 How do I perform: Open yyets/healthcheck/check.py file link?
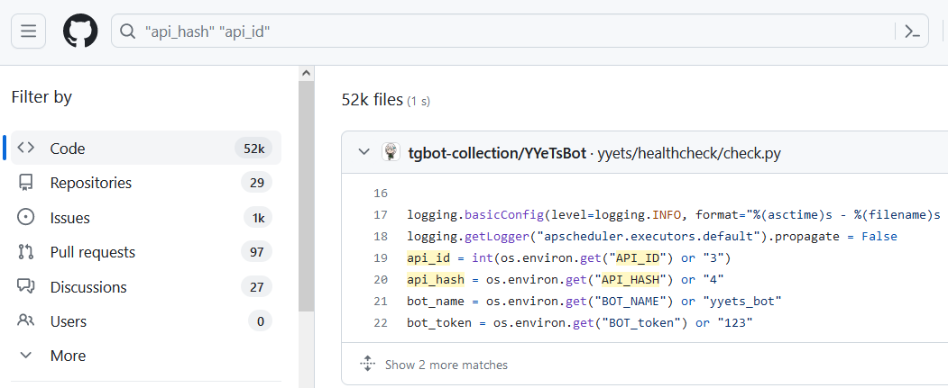689,153
